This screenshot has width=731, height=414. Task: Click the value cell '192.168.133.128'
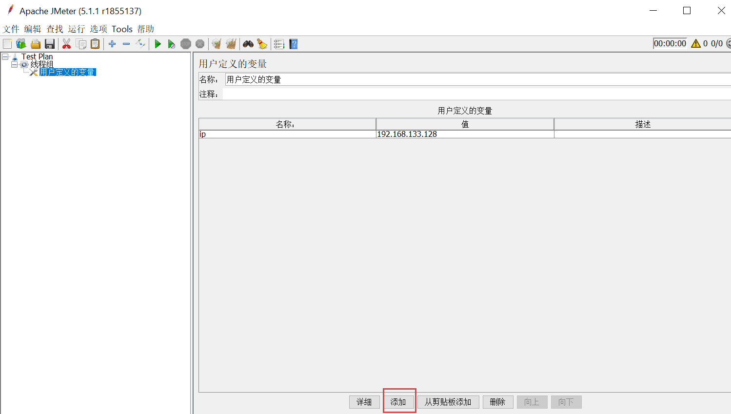click(x=465, y=134)
